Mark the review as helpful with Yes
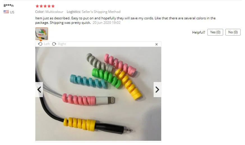This screenshot has height=145, width=245. pyautogui.click(x=215, y=32)
